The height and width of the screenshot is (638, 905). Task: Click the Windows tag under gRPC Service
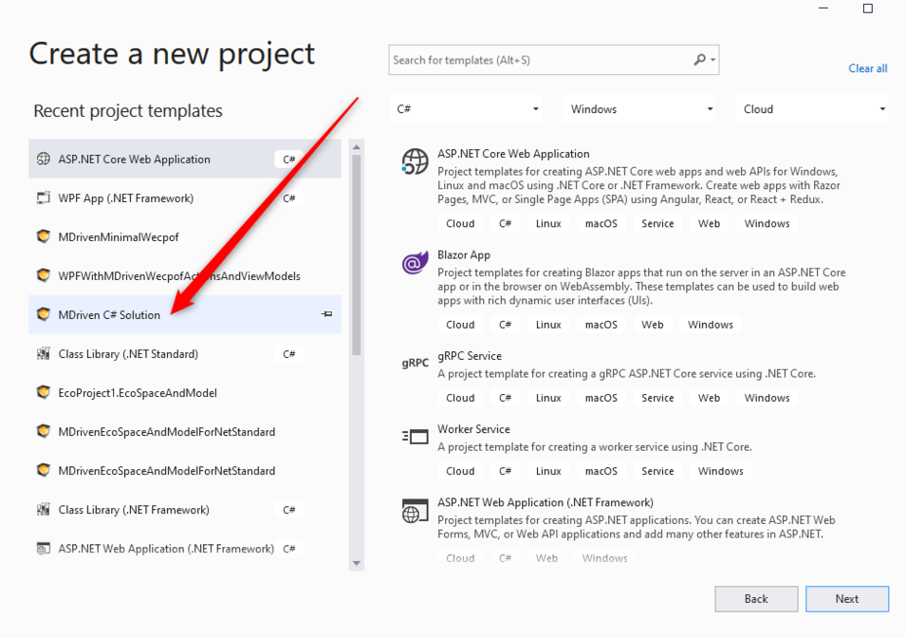pos(766,398)
